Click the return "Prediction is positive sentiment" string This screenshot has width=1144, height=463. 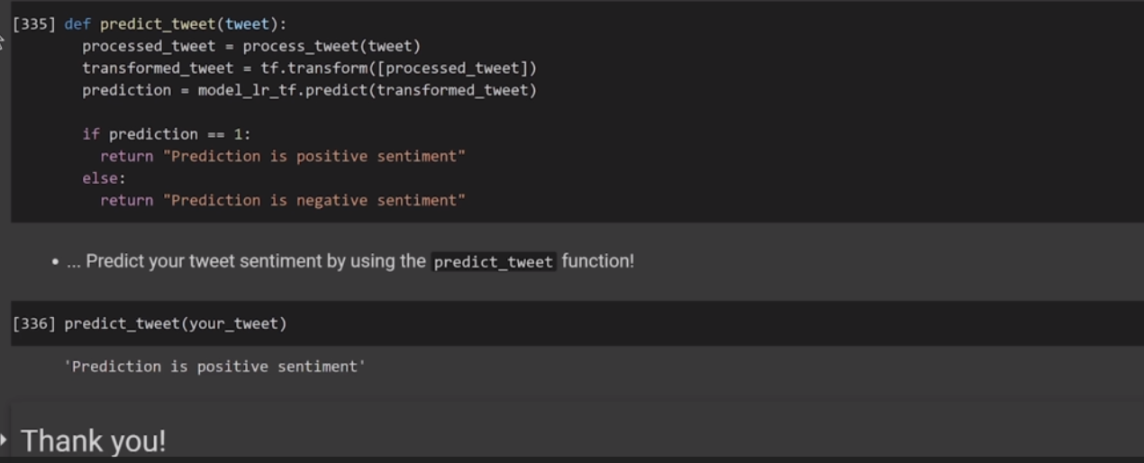[x=313, y=157]
